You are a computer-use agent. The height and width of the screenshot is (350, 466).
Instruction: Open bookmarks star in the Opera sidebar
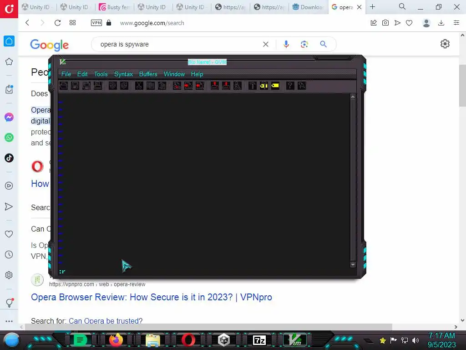[x=9, y=62]
